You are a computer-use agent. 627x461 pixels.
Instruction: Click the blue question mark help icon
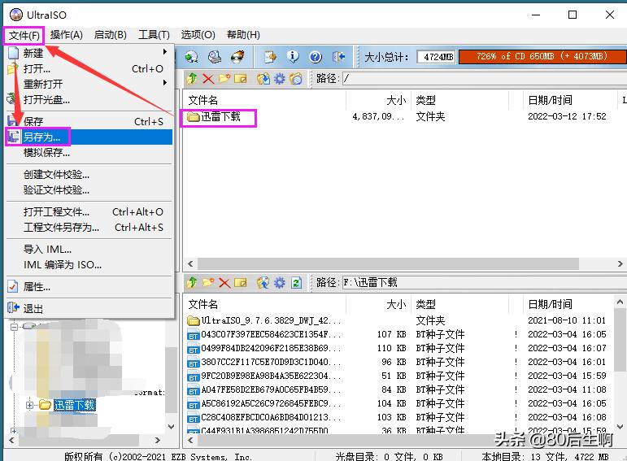[x=316, y=57]
